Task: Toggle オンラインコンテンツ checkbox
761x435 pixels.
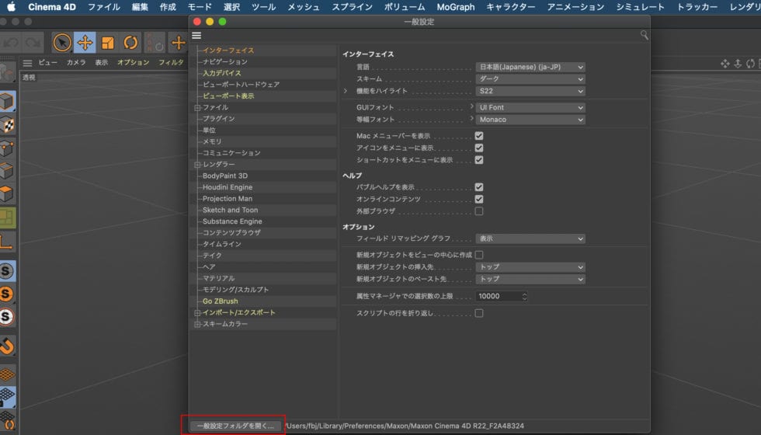Action: point(479,199)
